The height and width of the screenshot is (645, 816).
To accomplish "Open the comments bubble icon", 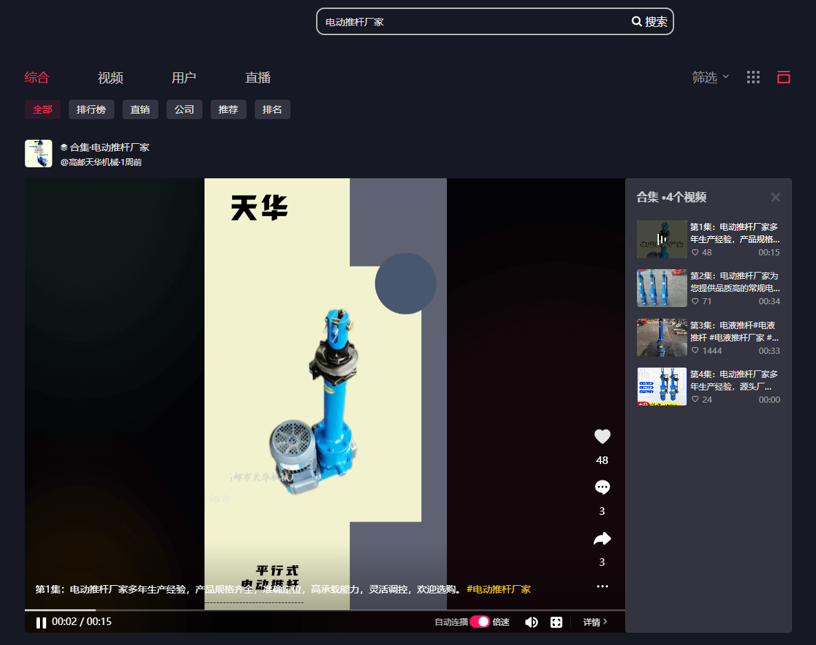I will point(602,487).
